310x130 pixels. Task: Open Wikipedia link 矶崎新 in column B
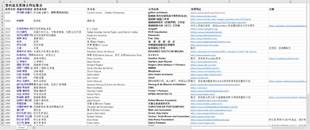coord(20,21)
